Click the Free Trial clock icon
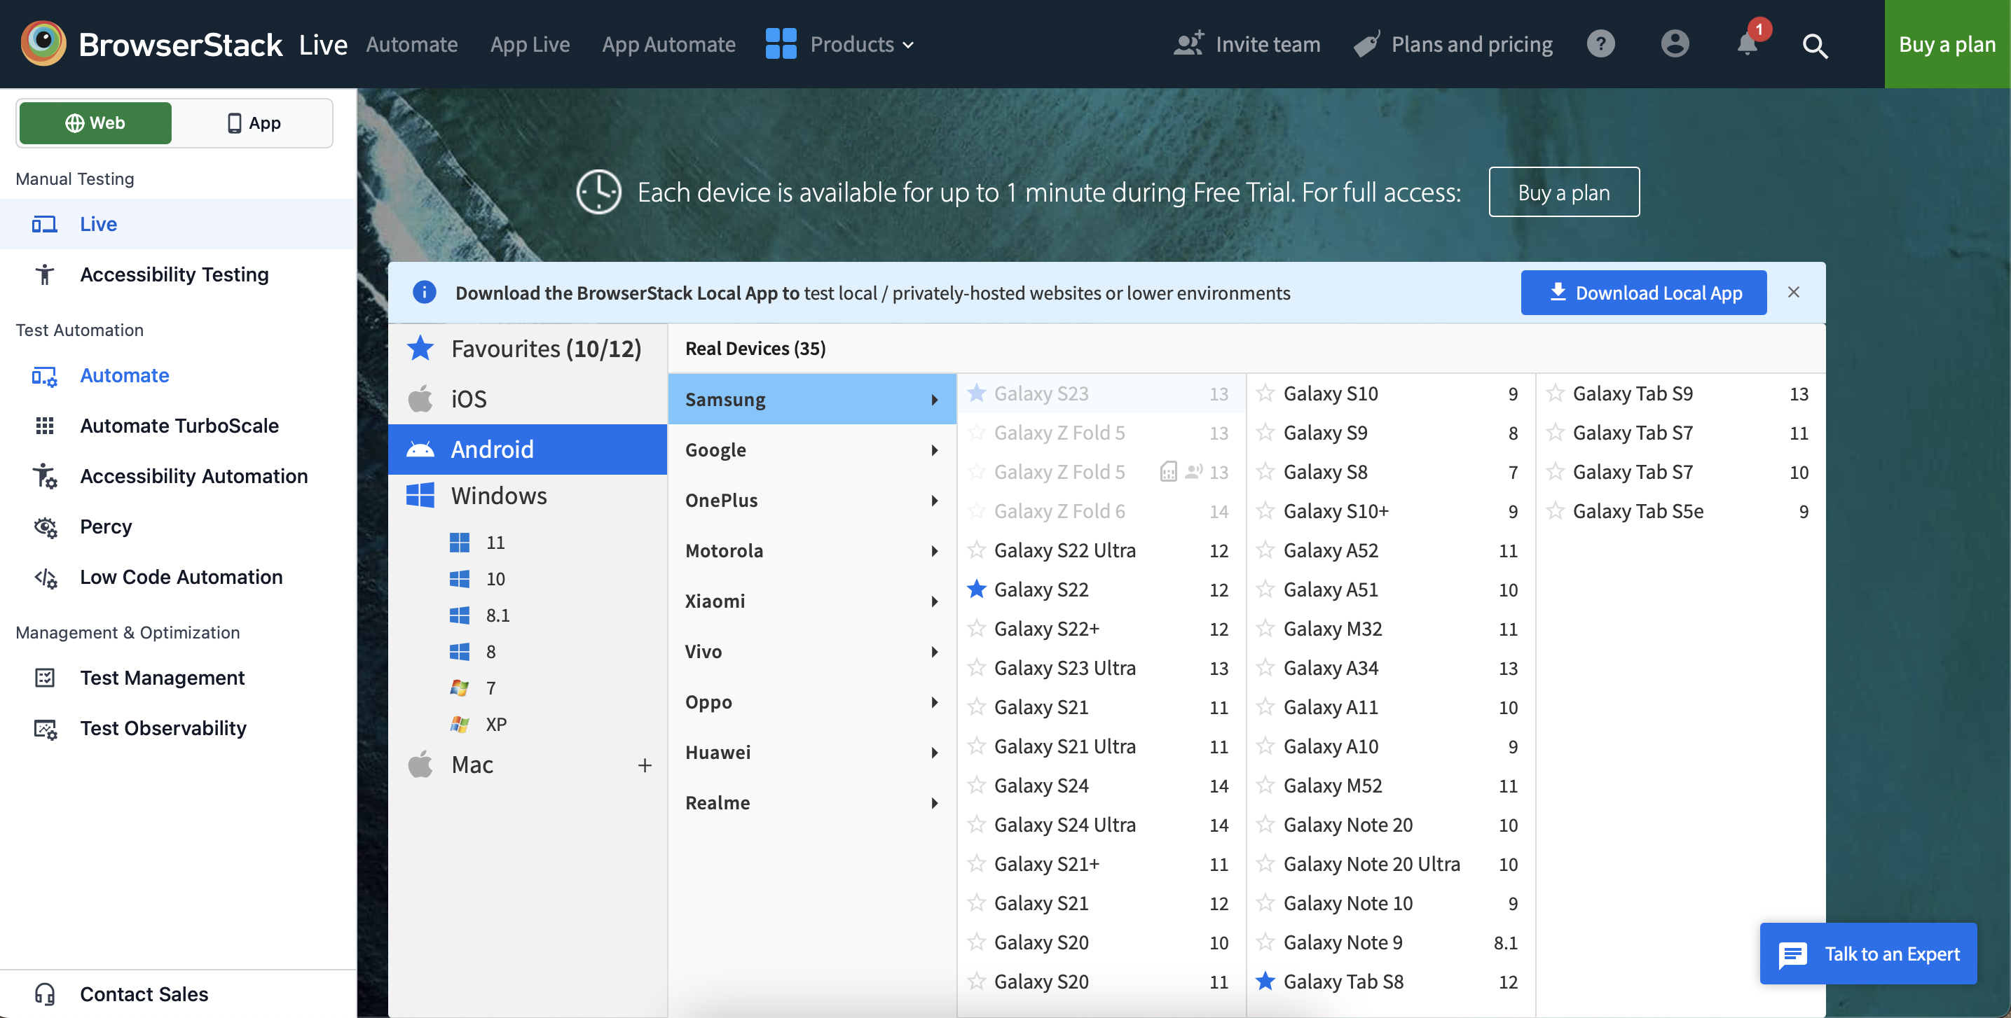This screenshot has width=2011, height=1018. point(599,192)
